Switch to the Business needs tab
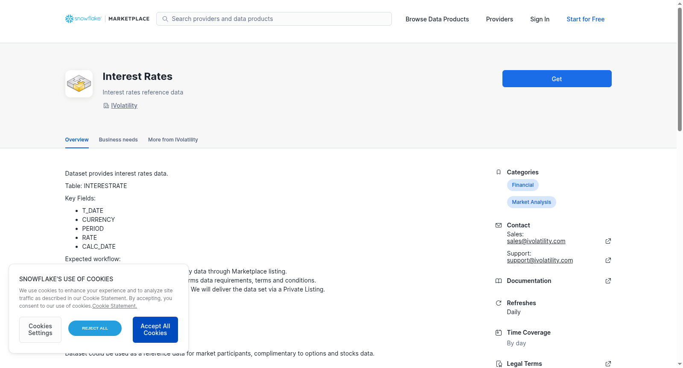 (118, 140)
